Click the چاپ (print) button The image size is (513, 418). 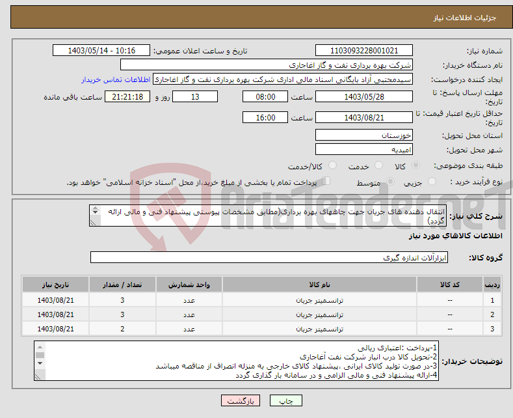coord(285,400)
